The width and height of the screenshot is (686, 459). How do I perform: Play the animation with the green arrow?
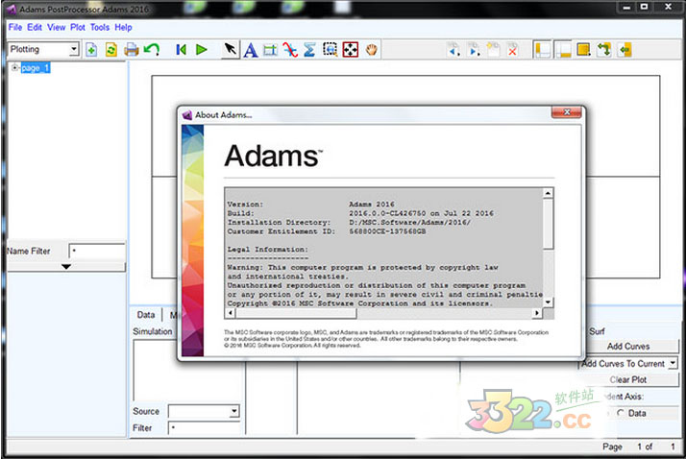pyautogui.click(x=201, y=49)
